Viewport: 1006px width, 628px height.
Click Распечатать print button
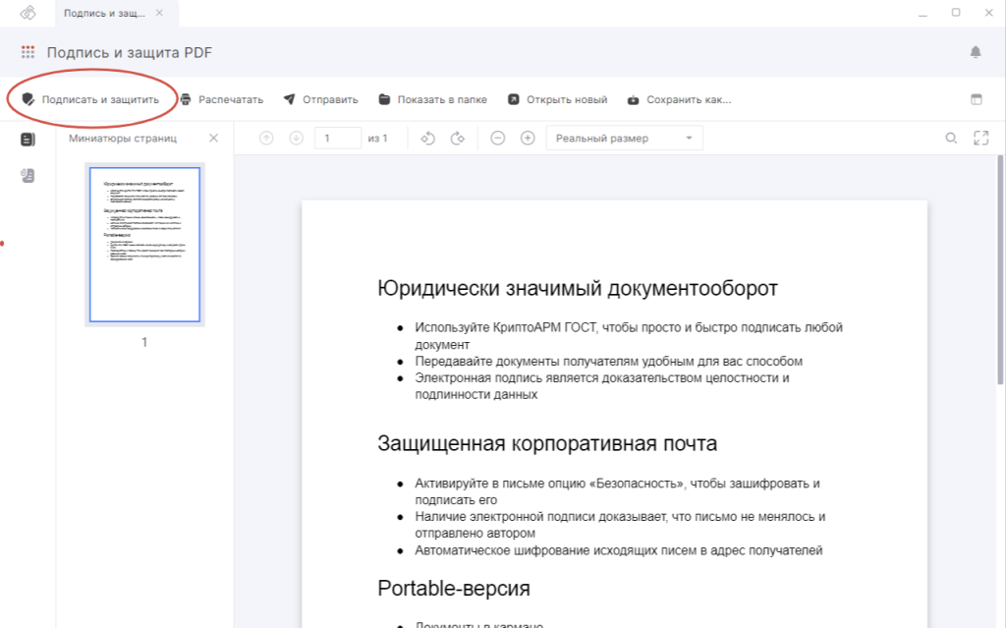click(x=221, y=99)
